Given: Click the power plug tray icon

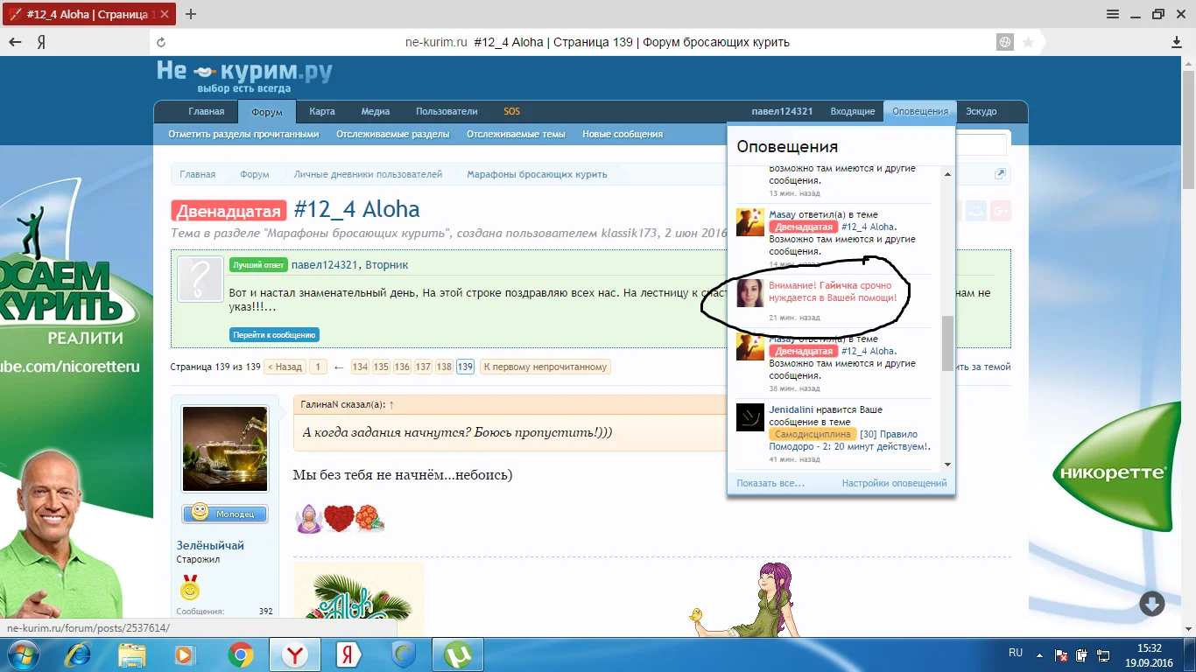Looking at the screenshot, I should point(1081,654).
